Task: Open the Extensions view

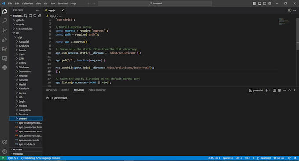Action: 4,49
